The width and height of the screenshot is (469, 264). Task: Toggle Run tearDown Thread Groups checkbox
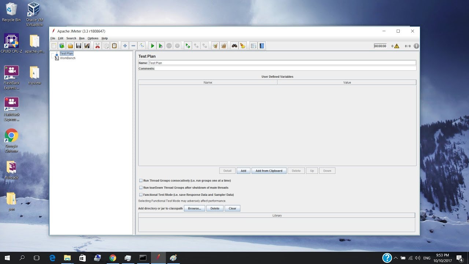coord(141,188)
